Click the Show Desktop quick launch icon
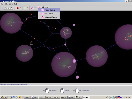This screenshot has width=132, height=99. (x=11, y=97)
